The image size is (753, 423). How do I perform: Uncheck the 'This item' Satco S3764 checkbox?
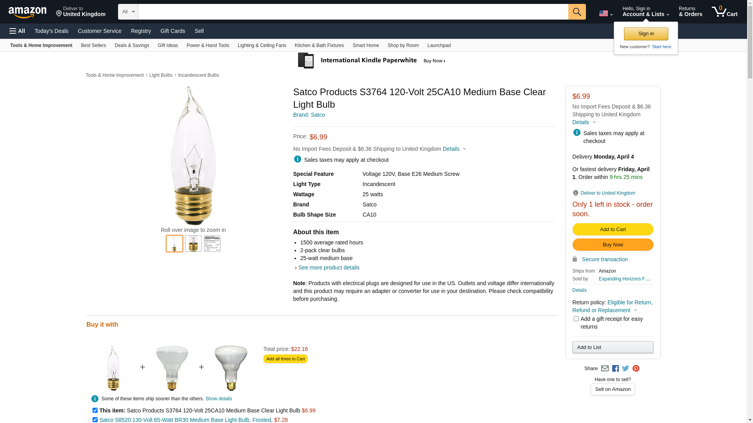click(x=95, y=410)
